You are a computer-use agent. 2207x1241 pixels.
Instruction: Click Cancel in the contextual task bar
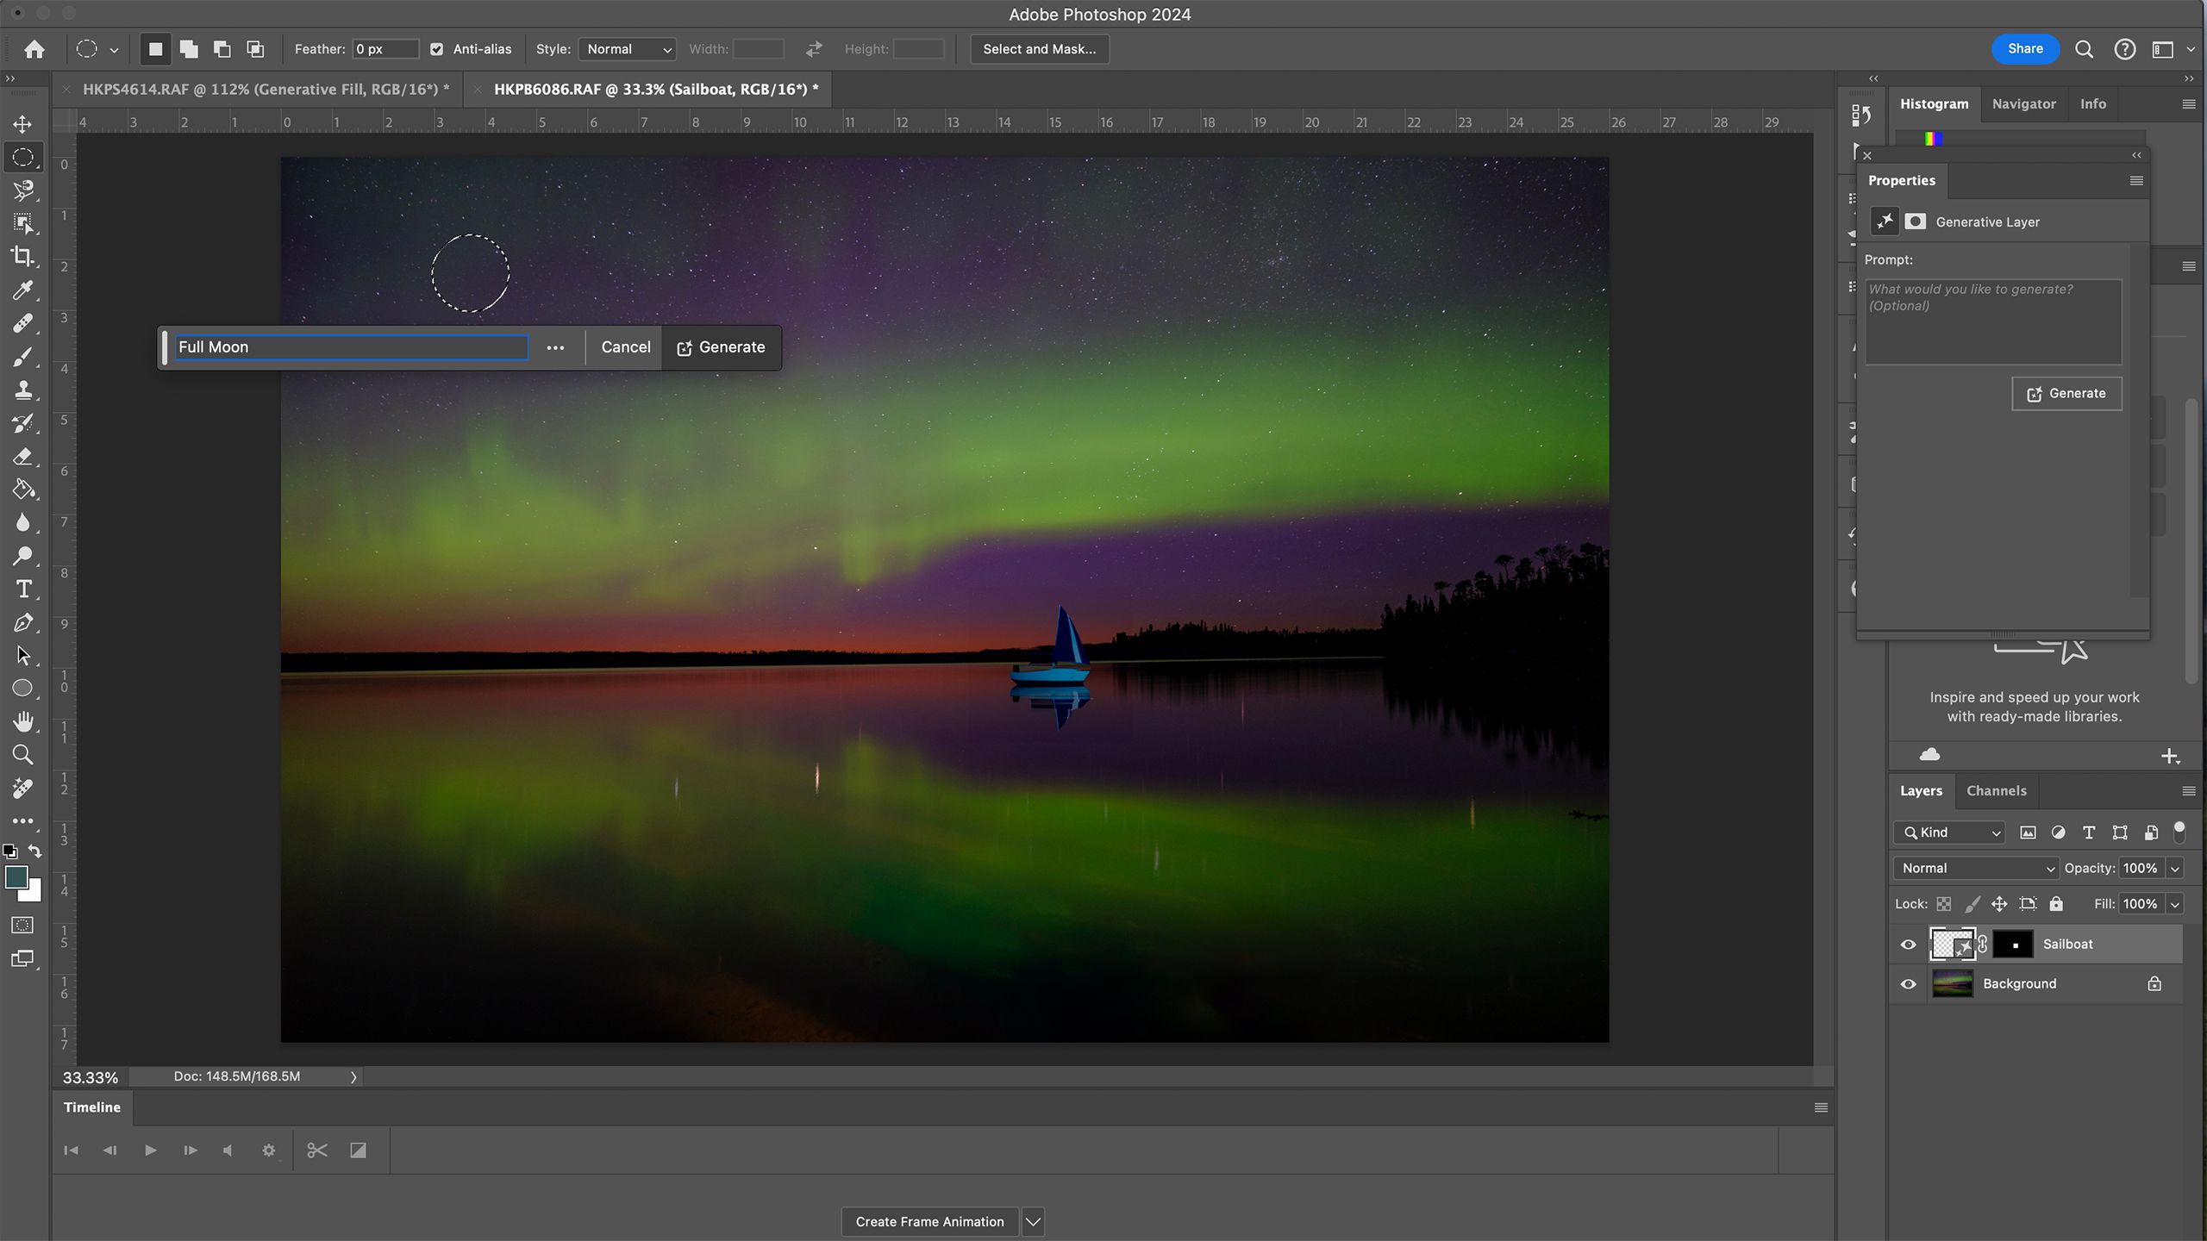pos(626,347)
